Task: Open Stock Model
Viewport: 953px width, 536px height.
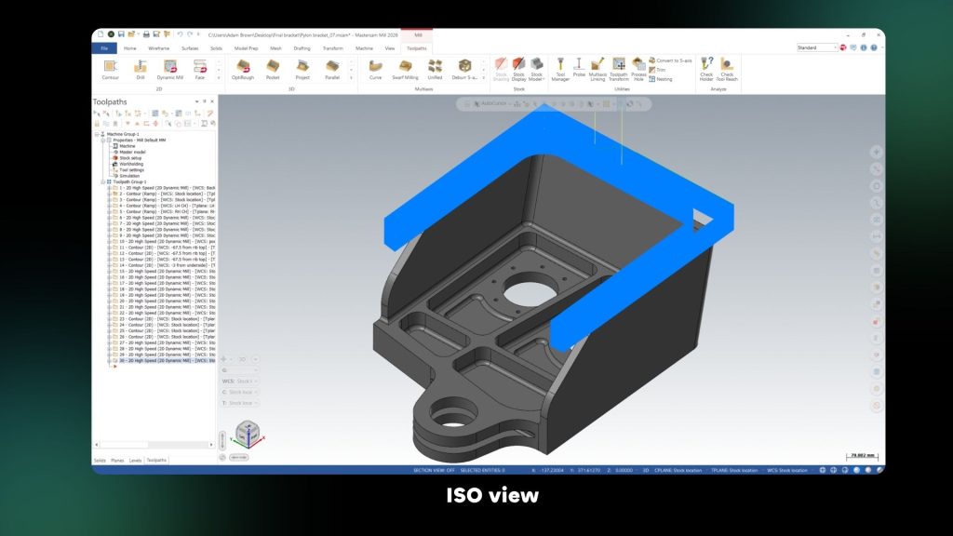Action: [537, 69]
